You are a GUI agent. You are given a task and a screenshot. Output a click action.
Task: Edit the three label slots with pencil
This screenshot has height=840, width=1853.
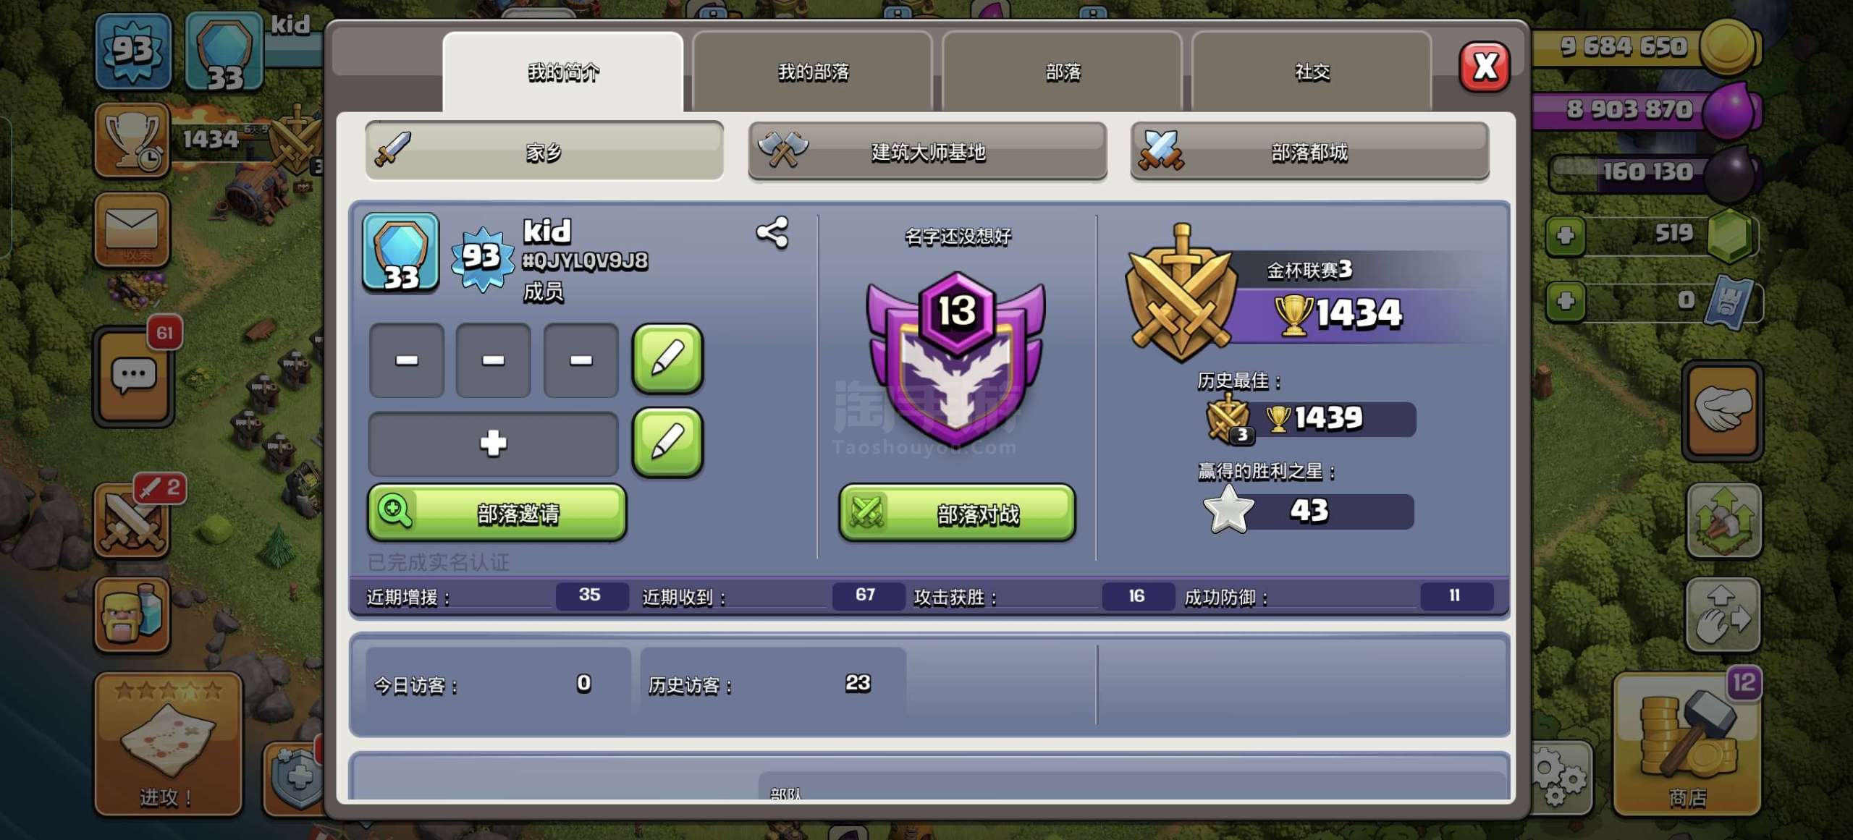pos(667,359)
